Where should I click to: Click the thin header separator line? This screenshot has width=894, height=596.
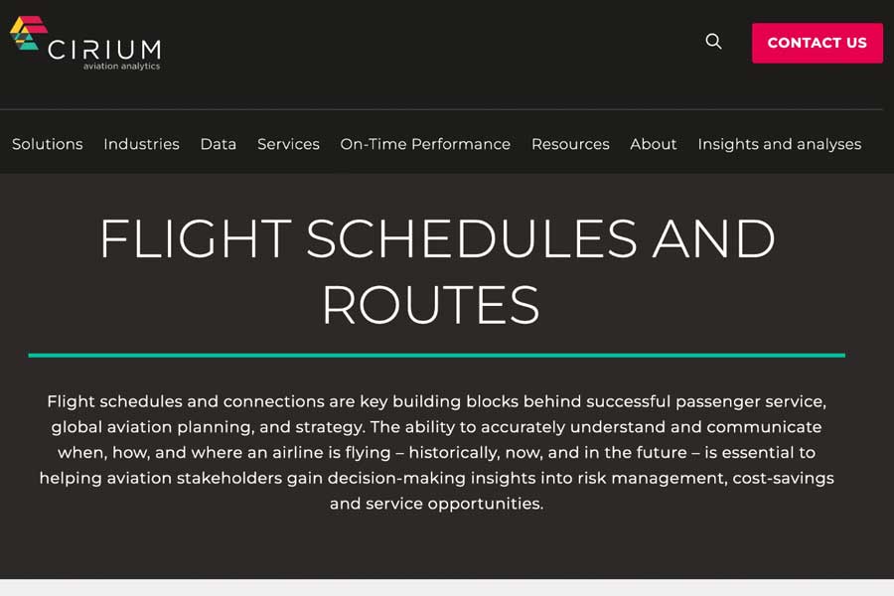tap(441, 109)
